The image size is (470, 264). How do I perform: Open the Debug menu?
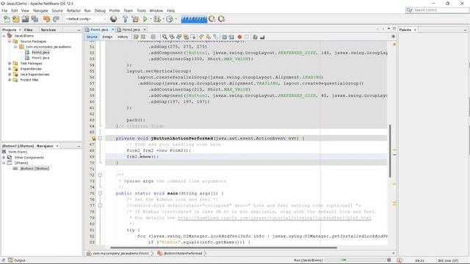click(x=100, y=10)
